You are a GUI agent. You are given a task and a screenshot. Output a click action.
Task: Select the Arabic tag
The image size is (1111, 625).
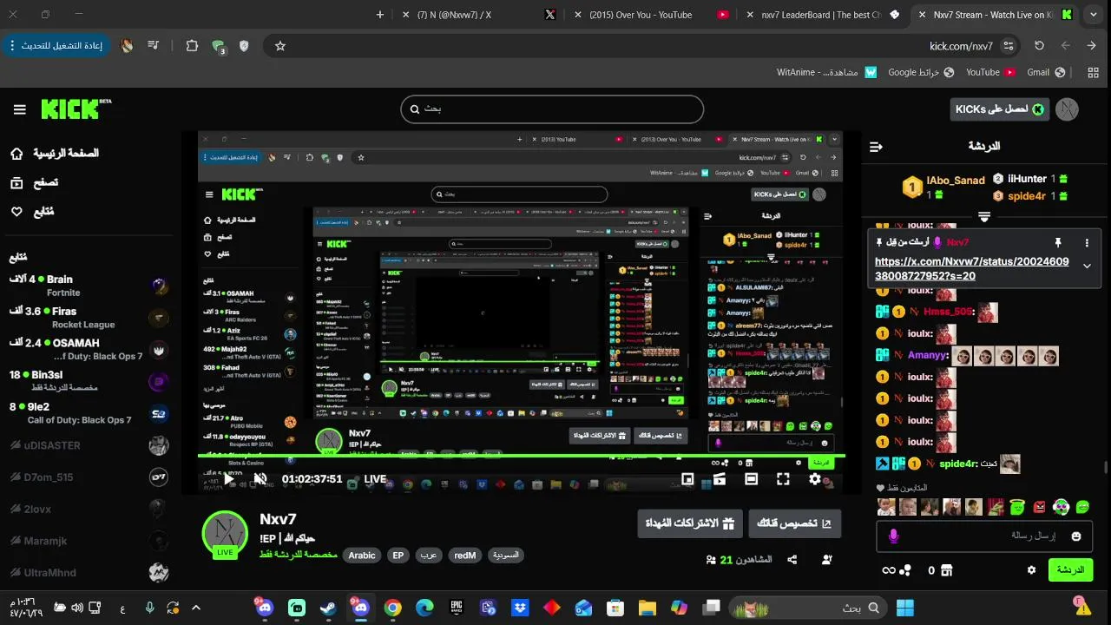362,556
